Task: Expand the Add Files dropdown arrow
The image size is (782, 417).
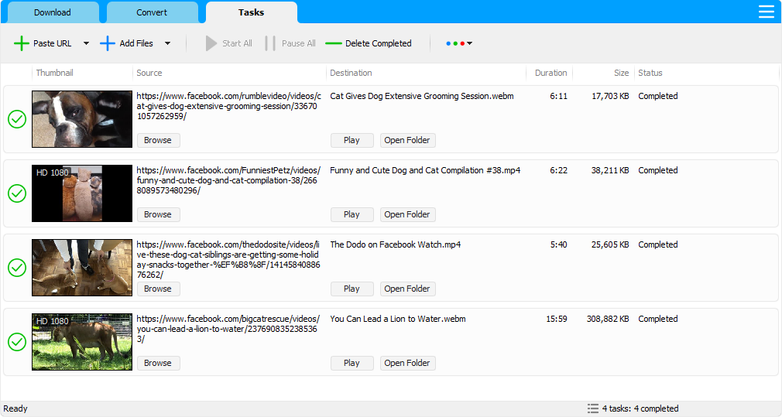Action: click(x=167, y=43)
